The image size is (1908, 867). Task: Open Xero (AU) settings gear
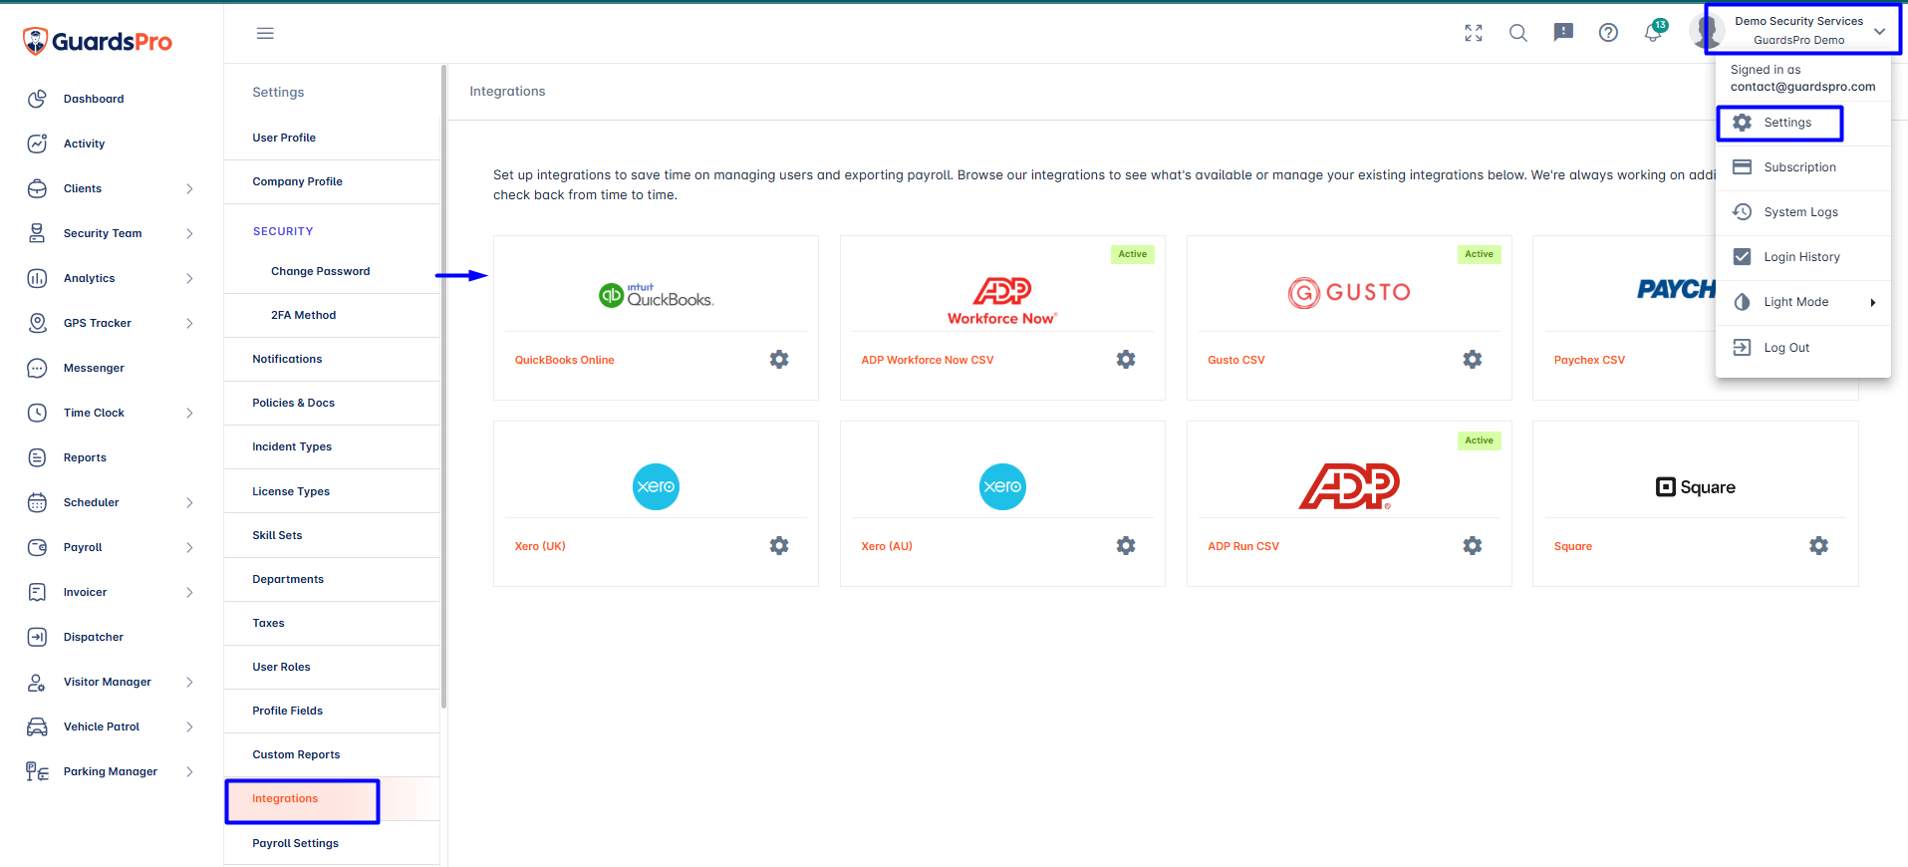pyautogui.click(x=1126, y=545)
